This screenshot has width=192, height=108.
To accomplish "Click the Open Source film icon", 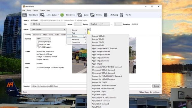I will click(25, 15).
